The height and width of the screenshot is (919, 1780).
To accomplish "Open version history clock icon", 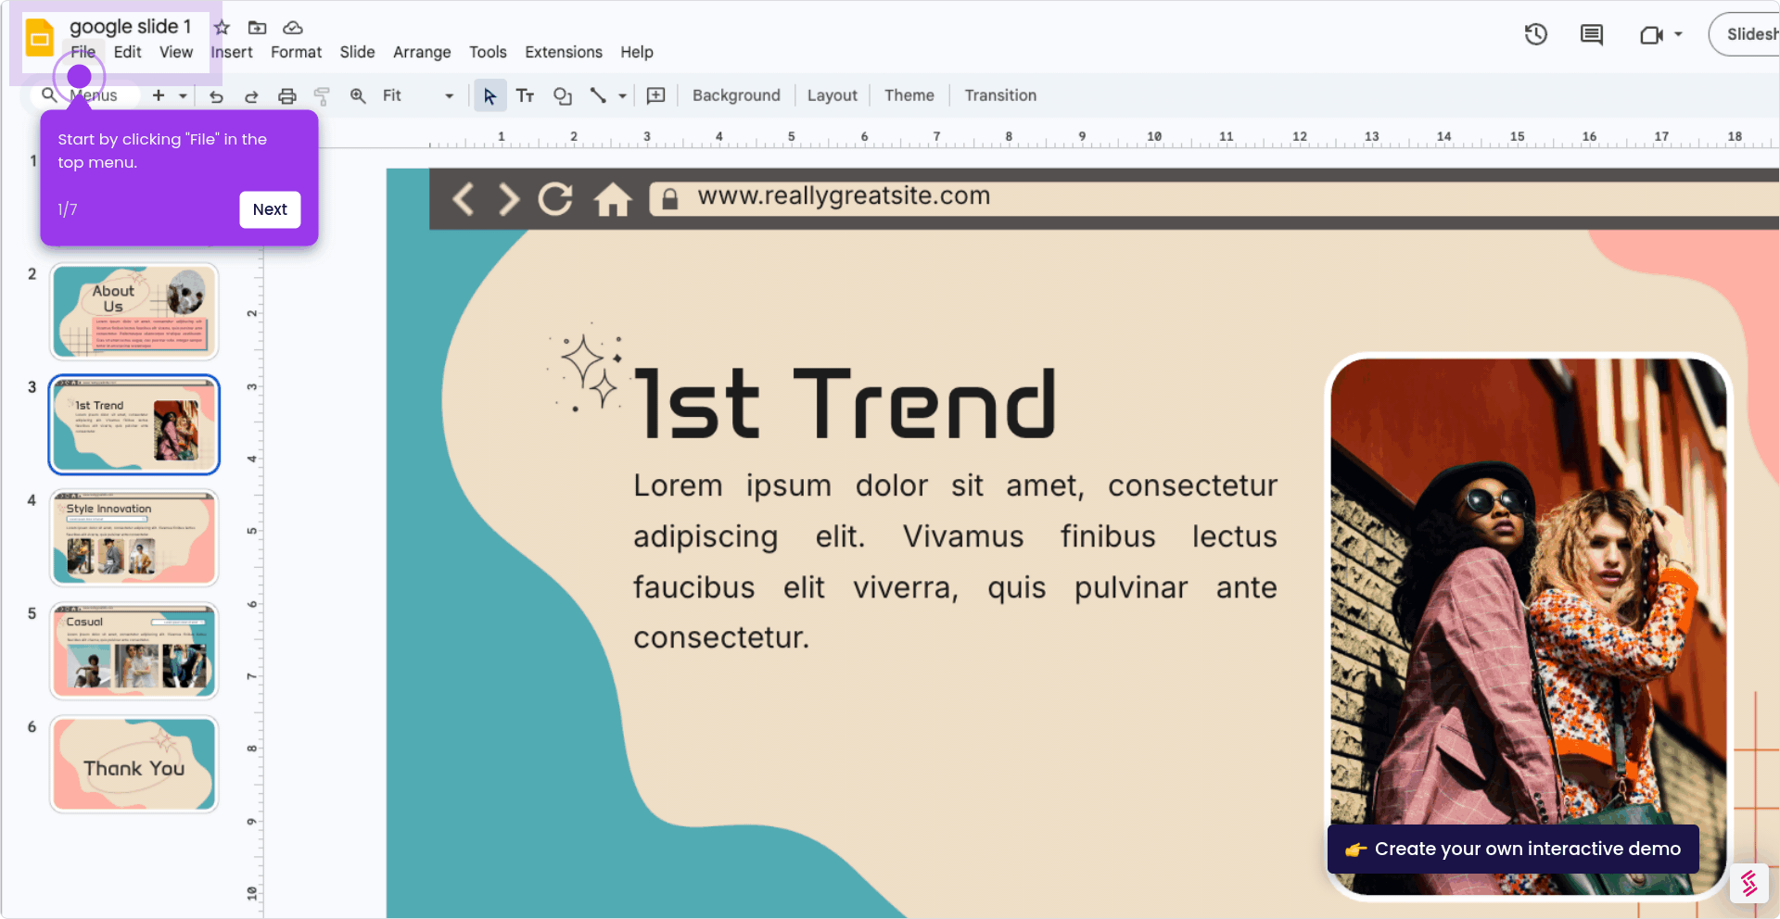I will (1536, 35).
